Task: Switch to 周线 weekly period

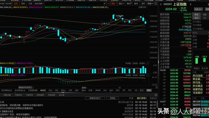Action: point(23,4)
